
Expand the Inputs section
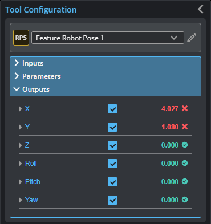105,63
